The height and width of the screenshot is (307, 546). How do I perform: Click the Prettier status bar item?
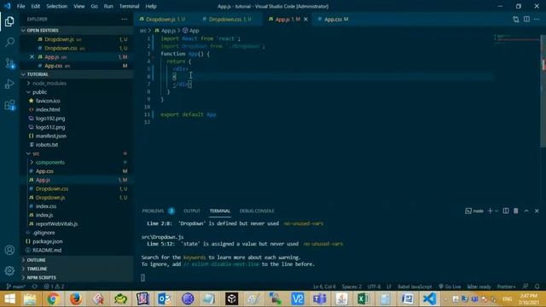tap(506, 287)
